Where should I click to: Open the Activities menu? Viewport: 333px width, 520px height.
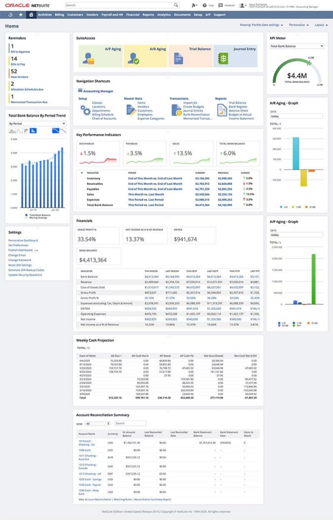click(45, 15)
